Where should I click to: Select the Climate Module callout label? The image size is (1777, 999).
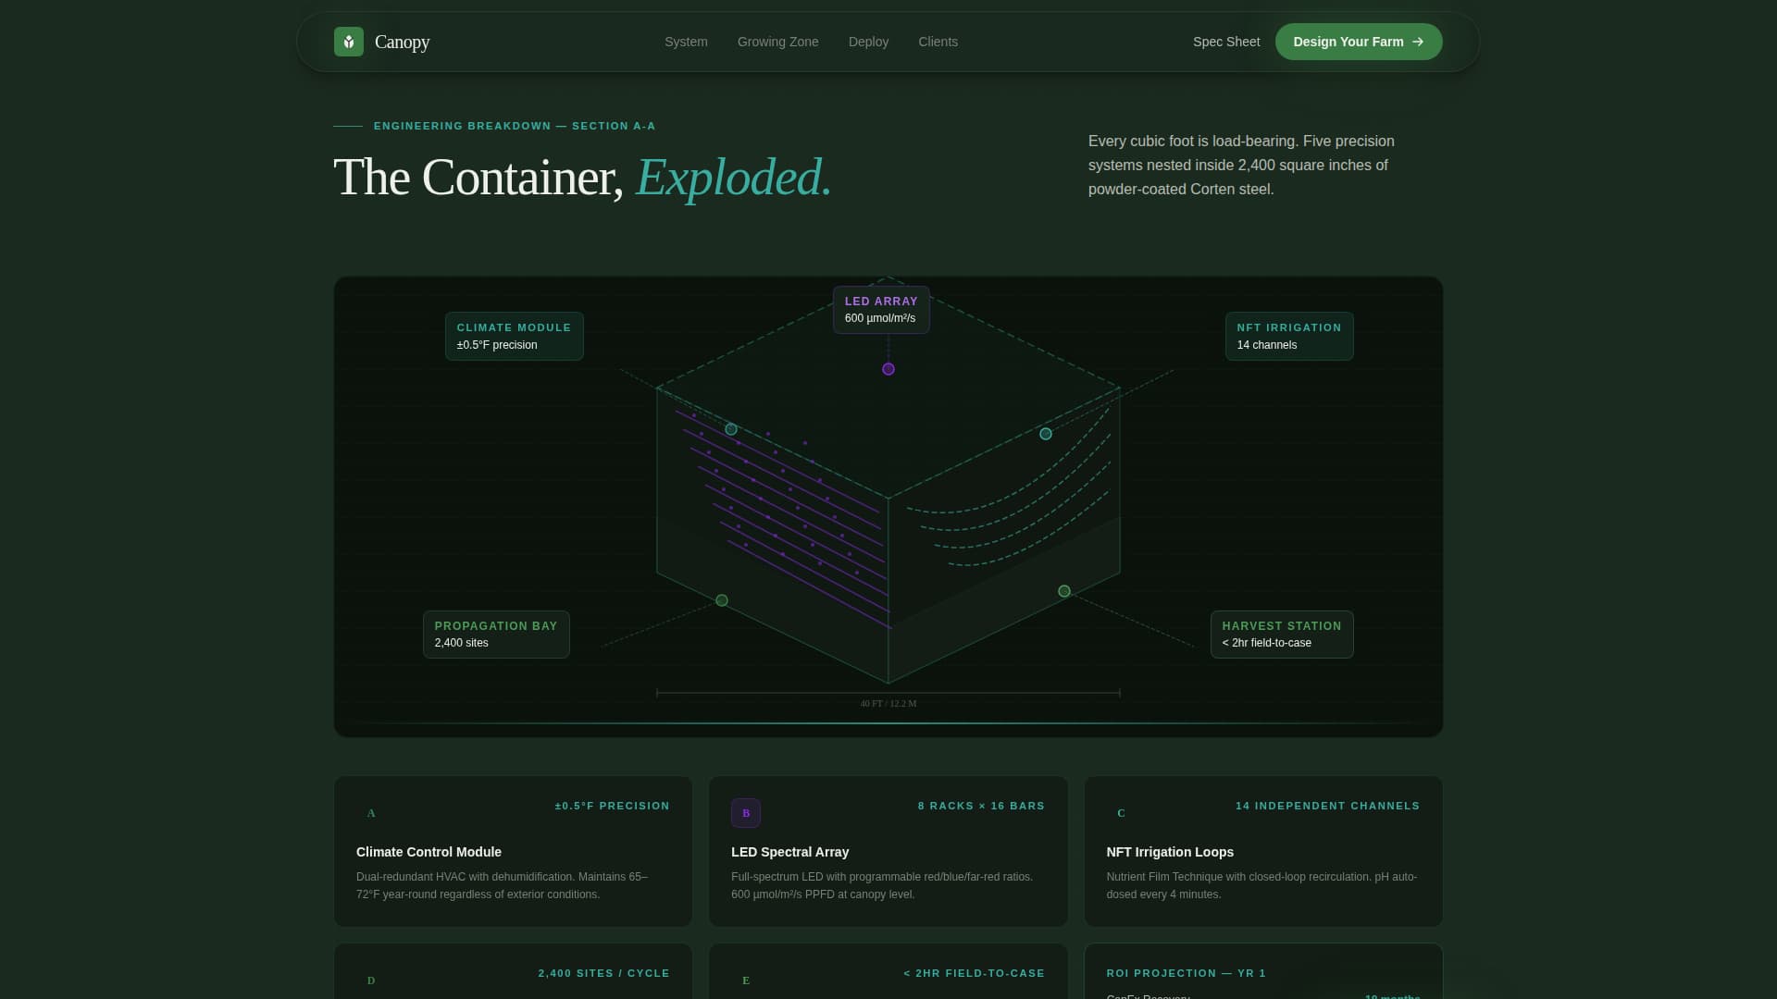point(515,336)
